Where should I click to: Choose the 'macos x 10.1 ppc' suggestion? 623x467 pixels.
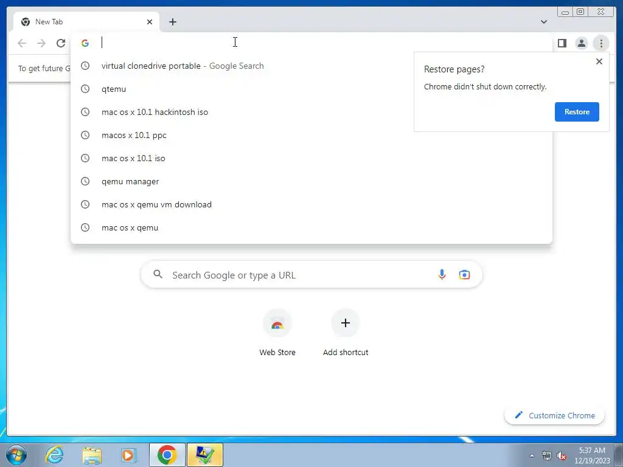point(311,135)
